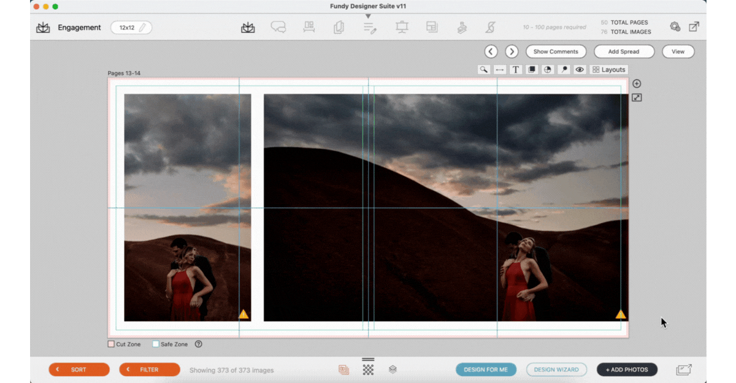This screenshot has width=736, height=383.
Task: Click the Add Spread button
Action: click(x=624, y=51)
